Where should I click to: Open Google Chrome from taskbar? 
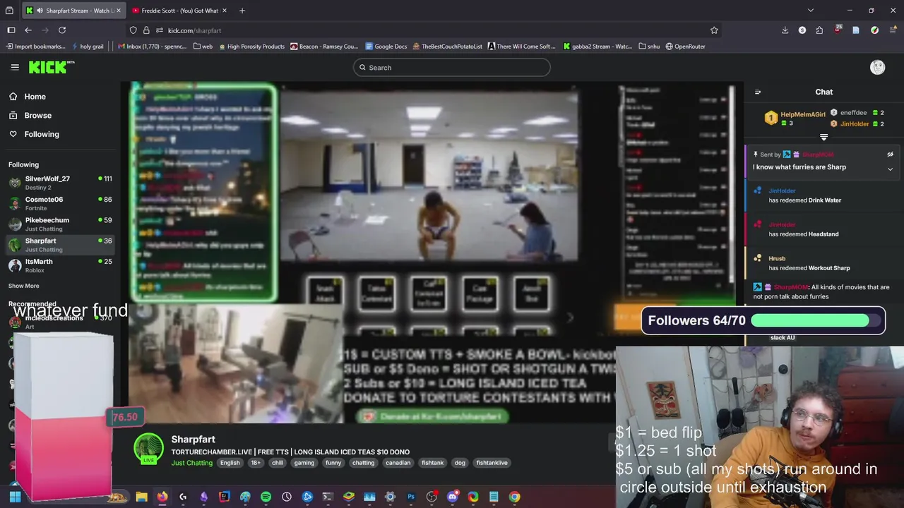point(514,497)
